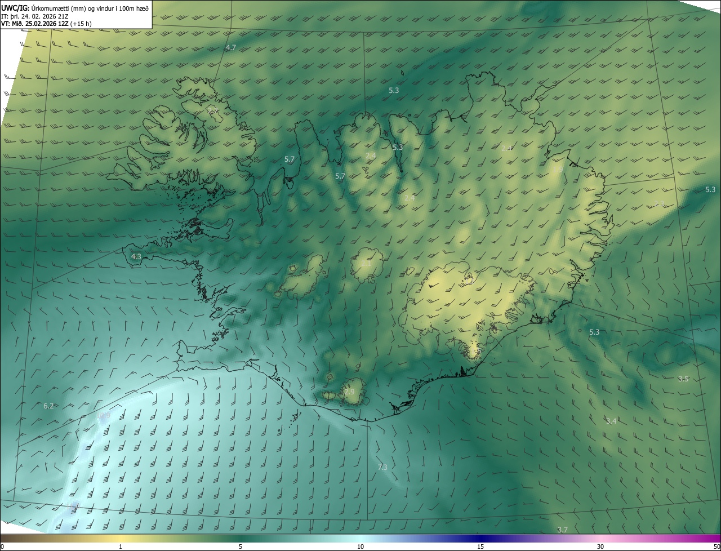The image size is (721, 551).
Task: Click the 3.5 value on the map
Action: tap(683, 379)
